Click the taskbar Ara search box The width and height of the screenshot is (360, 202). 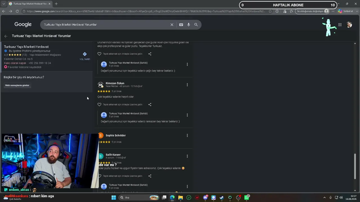[139, 198]
